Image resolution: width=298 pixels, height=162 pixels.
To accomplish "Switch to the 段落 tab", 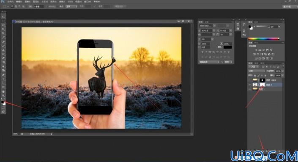I will pos(207,22).
